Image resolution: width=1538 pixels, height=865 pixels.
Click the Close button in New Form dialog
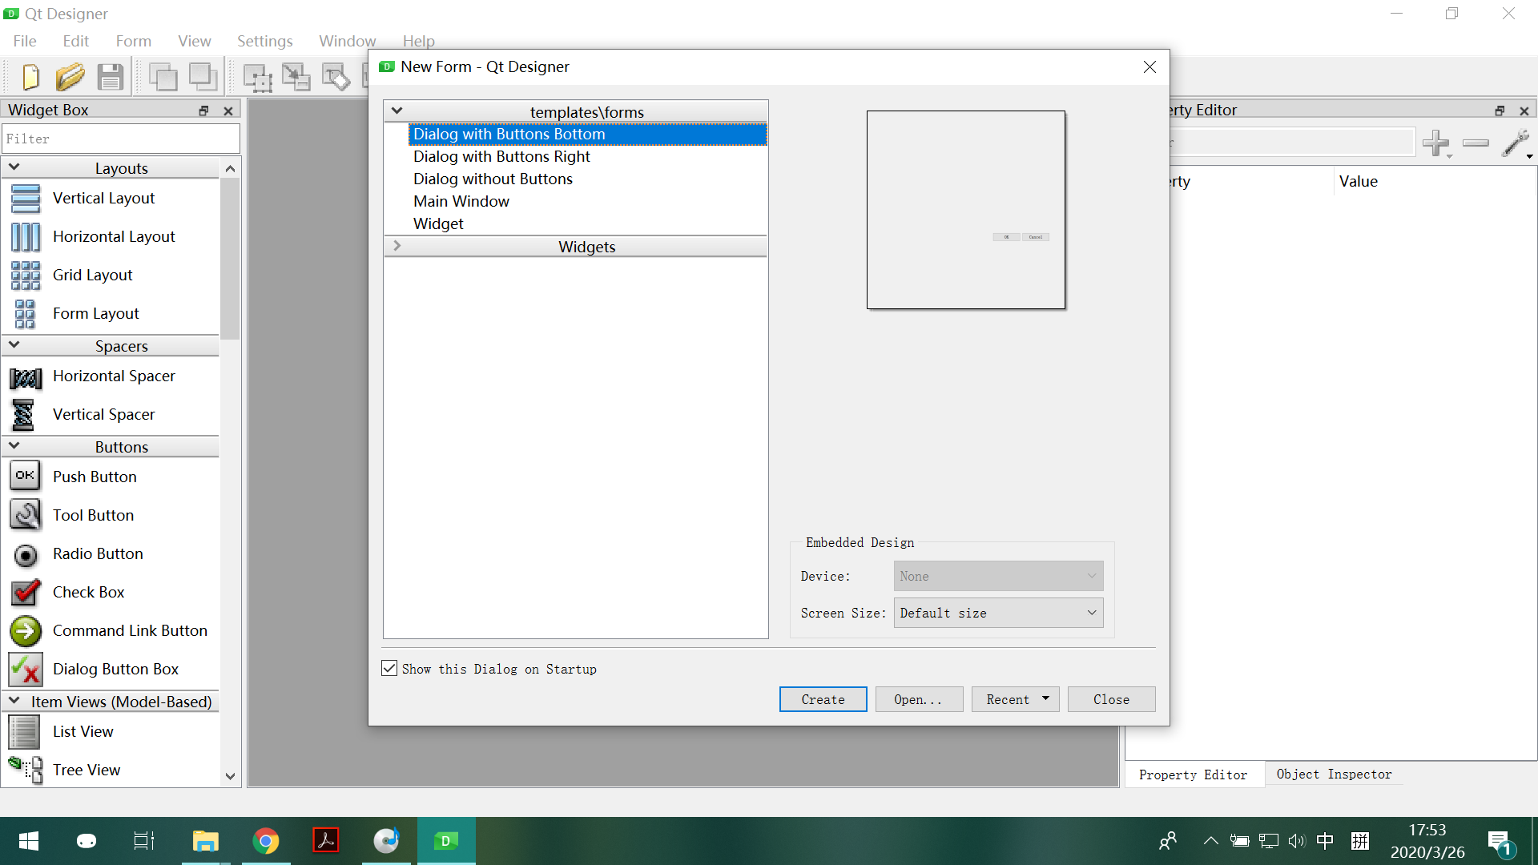pyautogui.click(x=1111, y=699)
